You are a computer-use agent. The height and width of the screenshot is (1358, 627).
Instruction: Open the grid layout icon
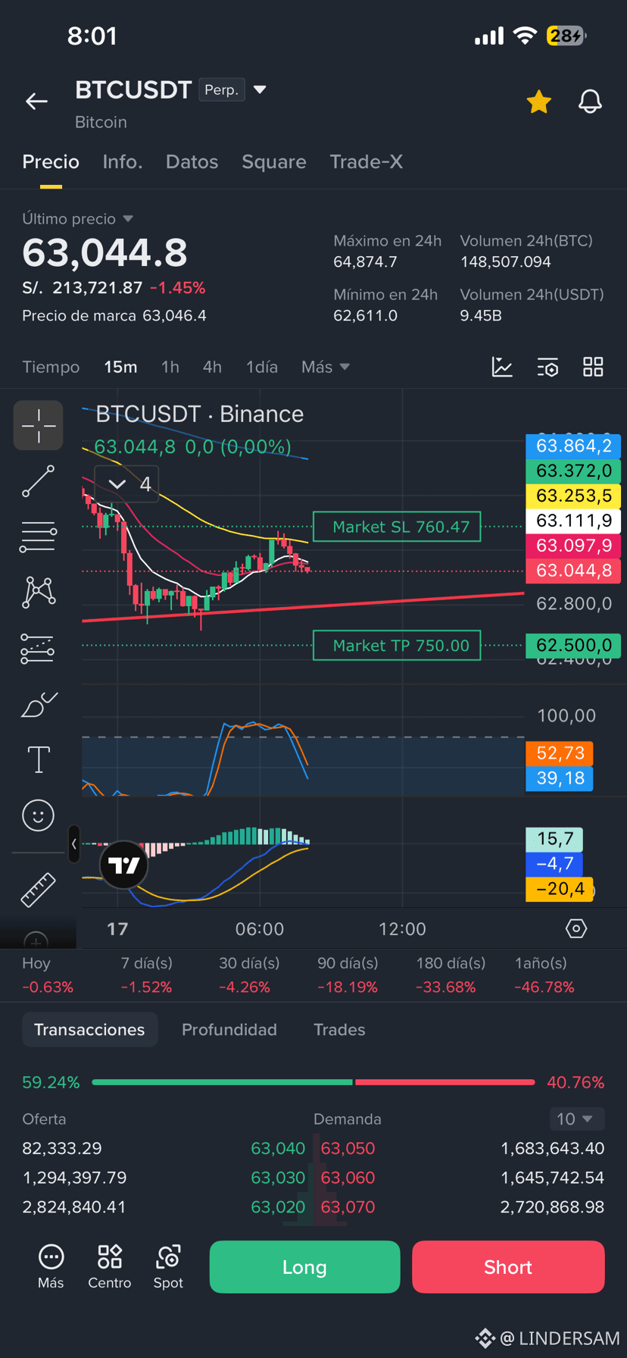[593, 367]
